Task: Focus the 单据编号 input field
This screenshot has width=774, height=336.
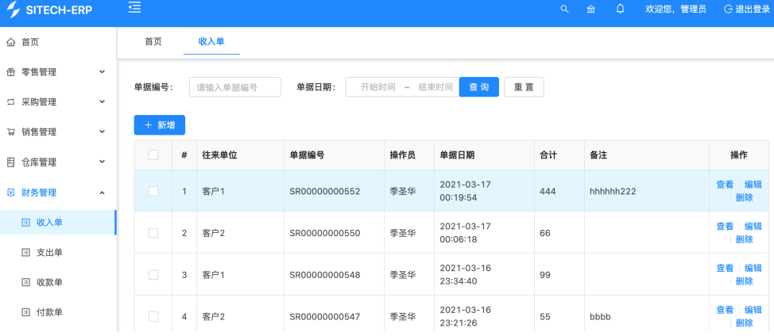Action: point(234,87)
